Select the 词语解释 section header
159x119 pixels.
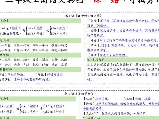(x=40, y=70)
